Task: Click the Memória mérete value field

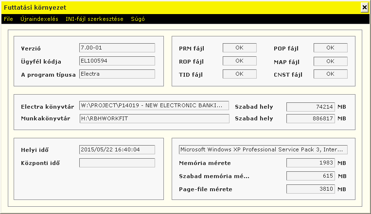Action: (x=311, y=163)
